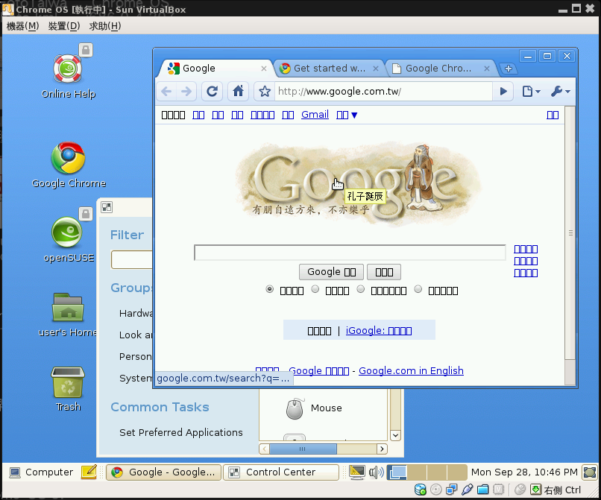Viewport: 601px width, 500px height.
Task: Select the System group in Control Center
Action: pos(136,378)
